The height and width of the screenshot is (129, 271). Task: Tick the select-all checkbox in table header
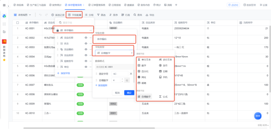18,23
